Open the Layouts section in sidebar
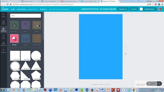This screenshot has height=92, width=164. tap(3, 22)
